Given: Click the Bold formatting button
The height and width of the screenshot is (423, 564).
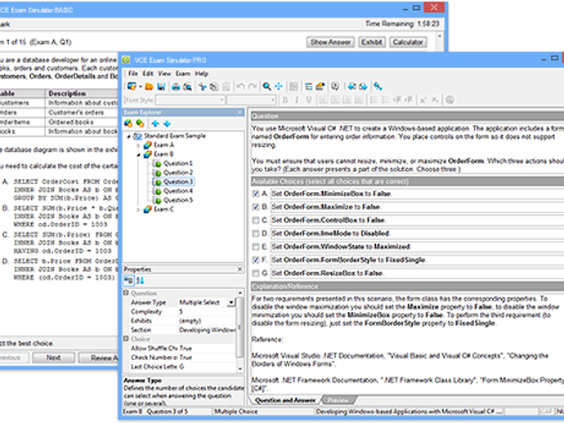Looking at the screenshot, I should coord(285,100).
